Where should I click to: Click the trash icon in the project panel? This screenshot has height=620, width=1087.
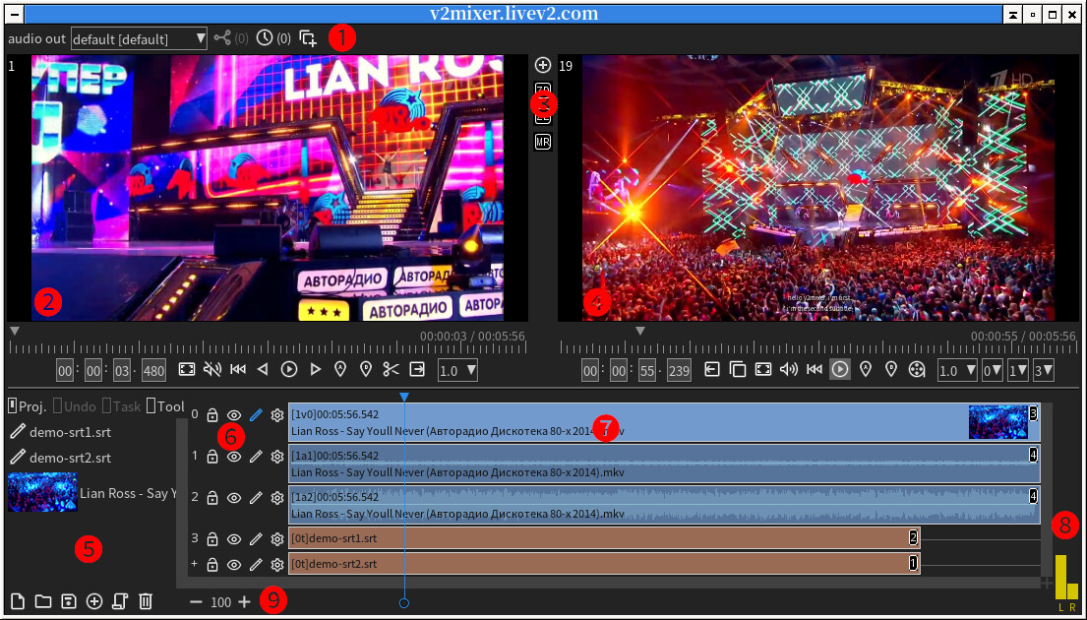tap(144, 601)
